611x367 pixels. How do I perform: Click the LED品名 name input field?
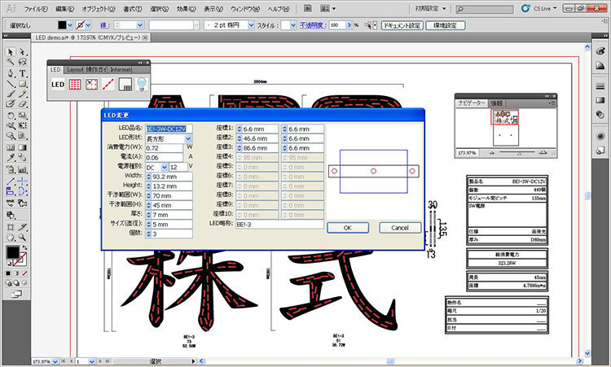(169, 129)
